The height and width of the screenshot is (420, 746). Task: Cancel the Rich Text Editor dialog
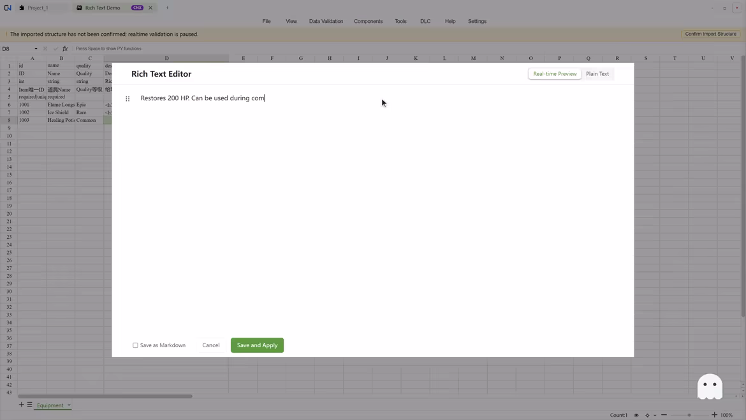(x=211, y=345)
